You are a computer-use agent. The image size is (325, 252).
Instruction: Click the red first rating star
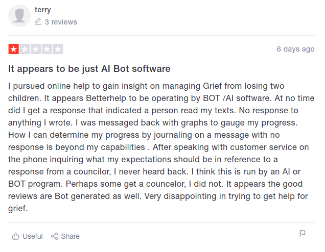[x=13, y=49]
